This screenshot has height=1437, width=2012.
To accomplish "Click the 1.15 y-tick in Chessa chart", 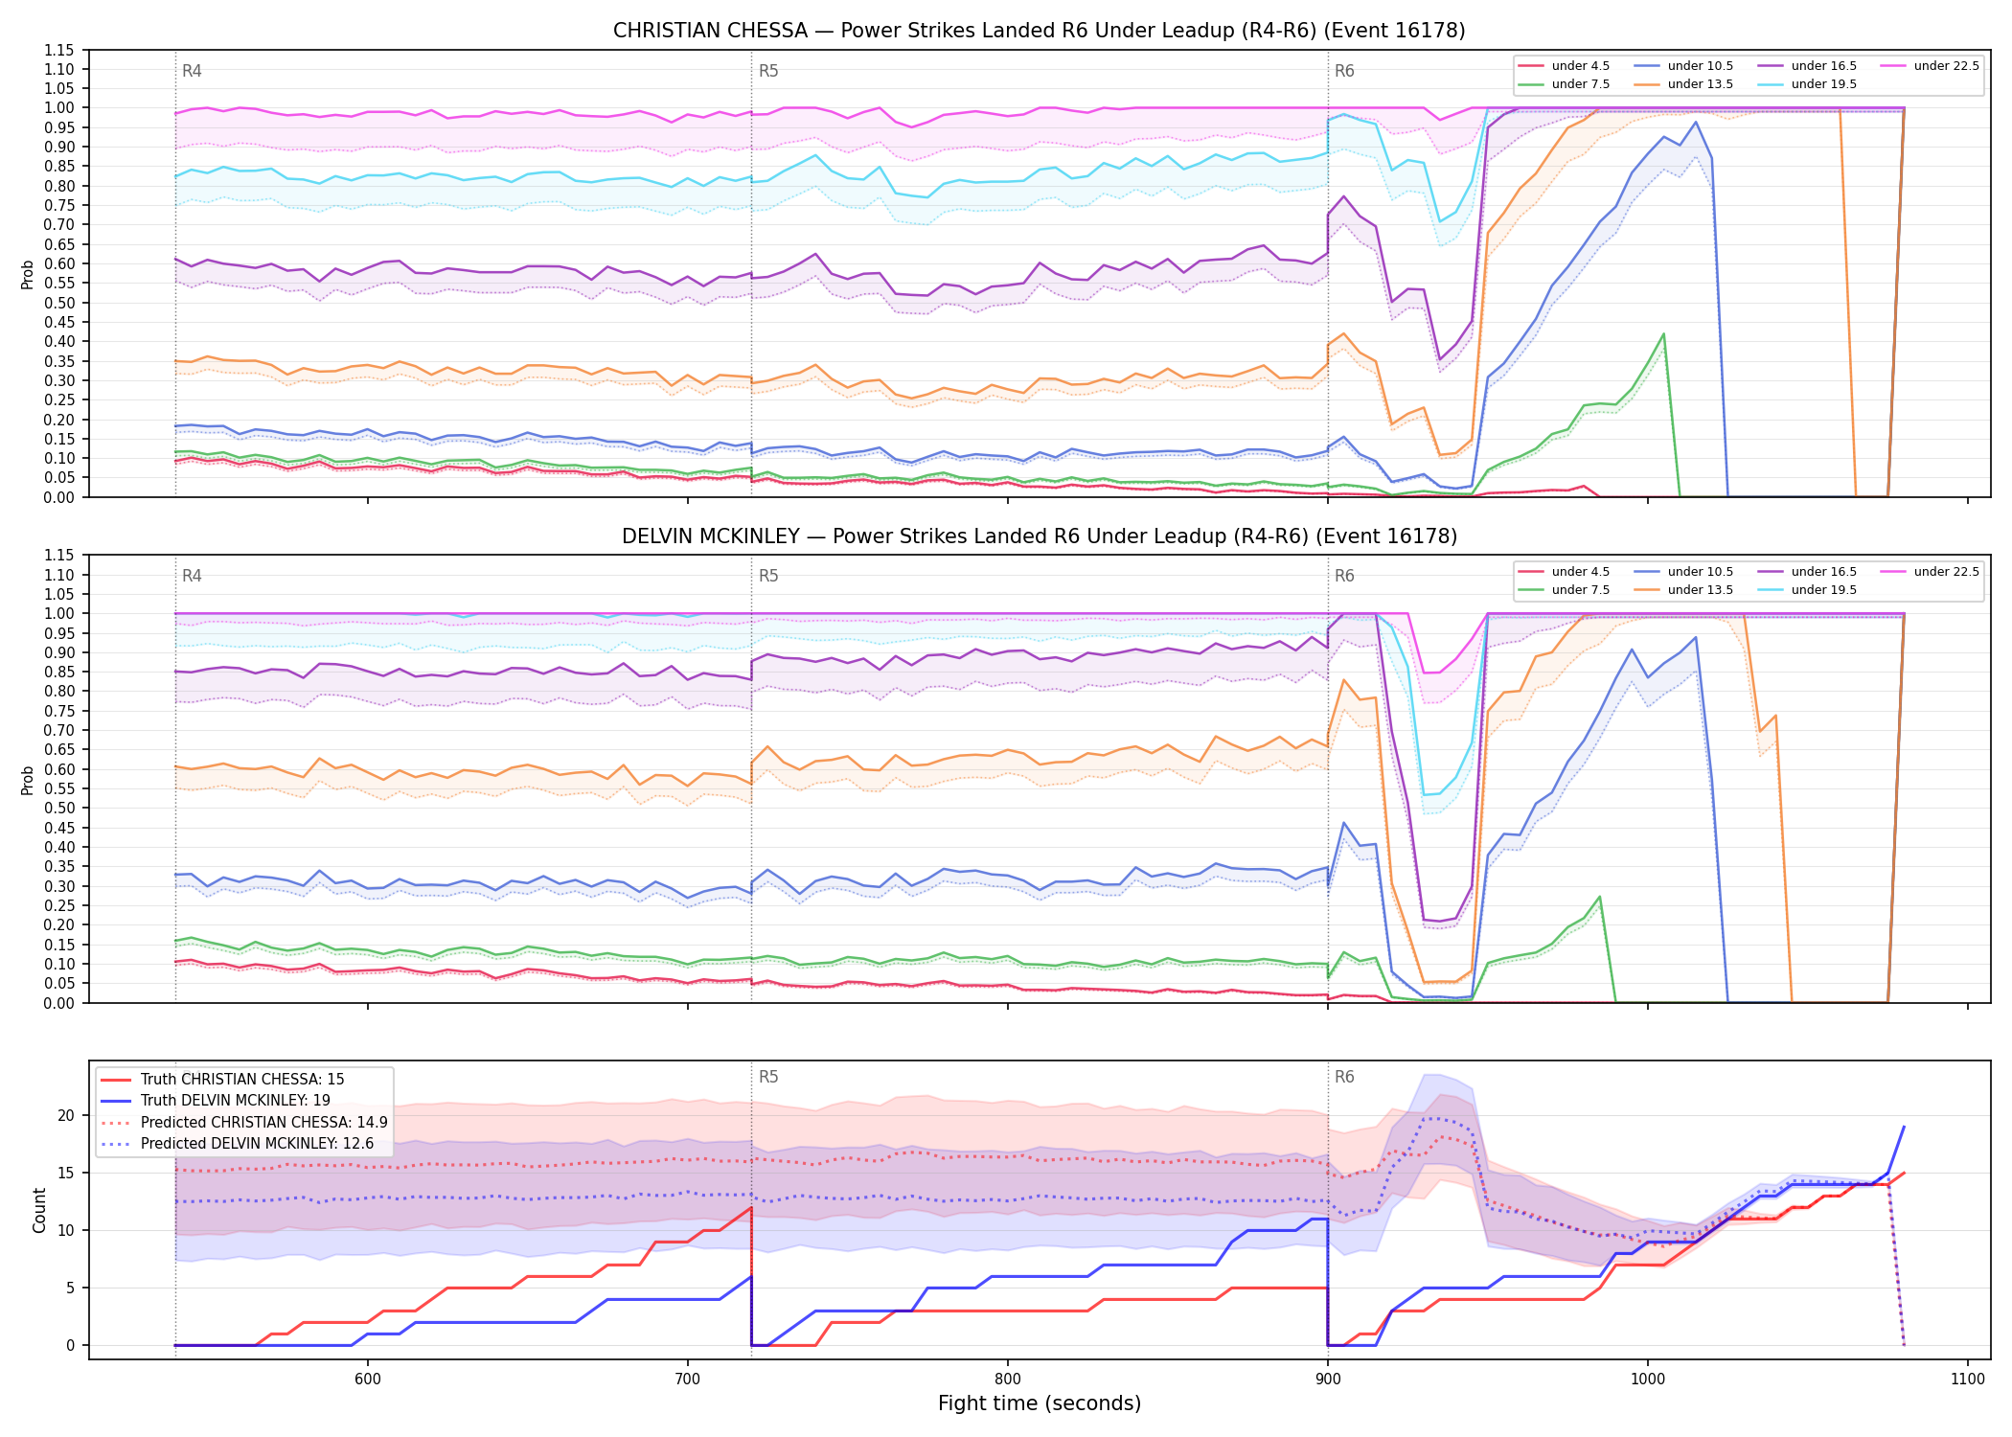I will 59,50.
